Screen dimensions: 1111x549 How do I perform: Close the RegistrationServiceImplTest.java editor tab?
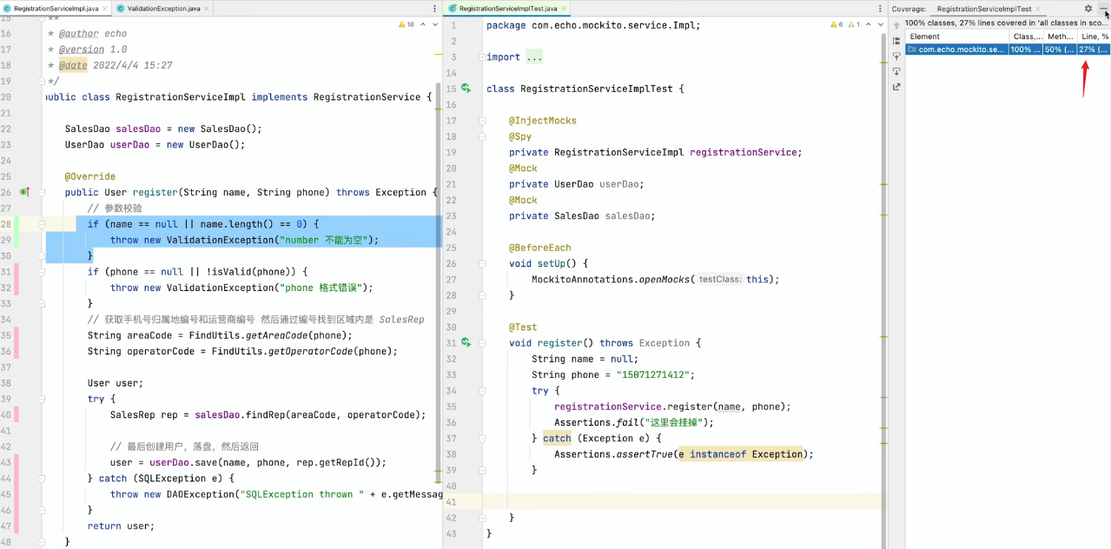click(565, 9)
